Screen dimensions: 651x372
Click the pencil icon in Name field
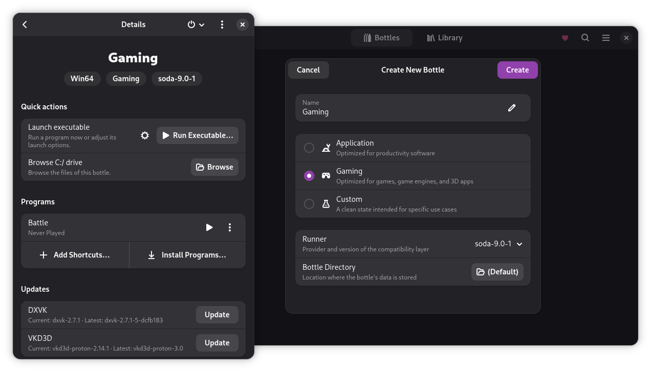(511, 108)
